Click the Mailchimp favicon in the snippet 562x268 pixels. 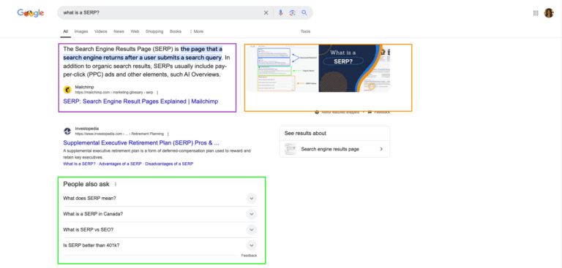67,90
